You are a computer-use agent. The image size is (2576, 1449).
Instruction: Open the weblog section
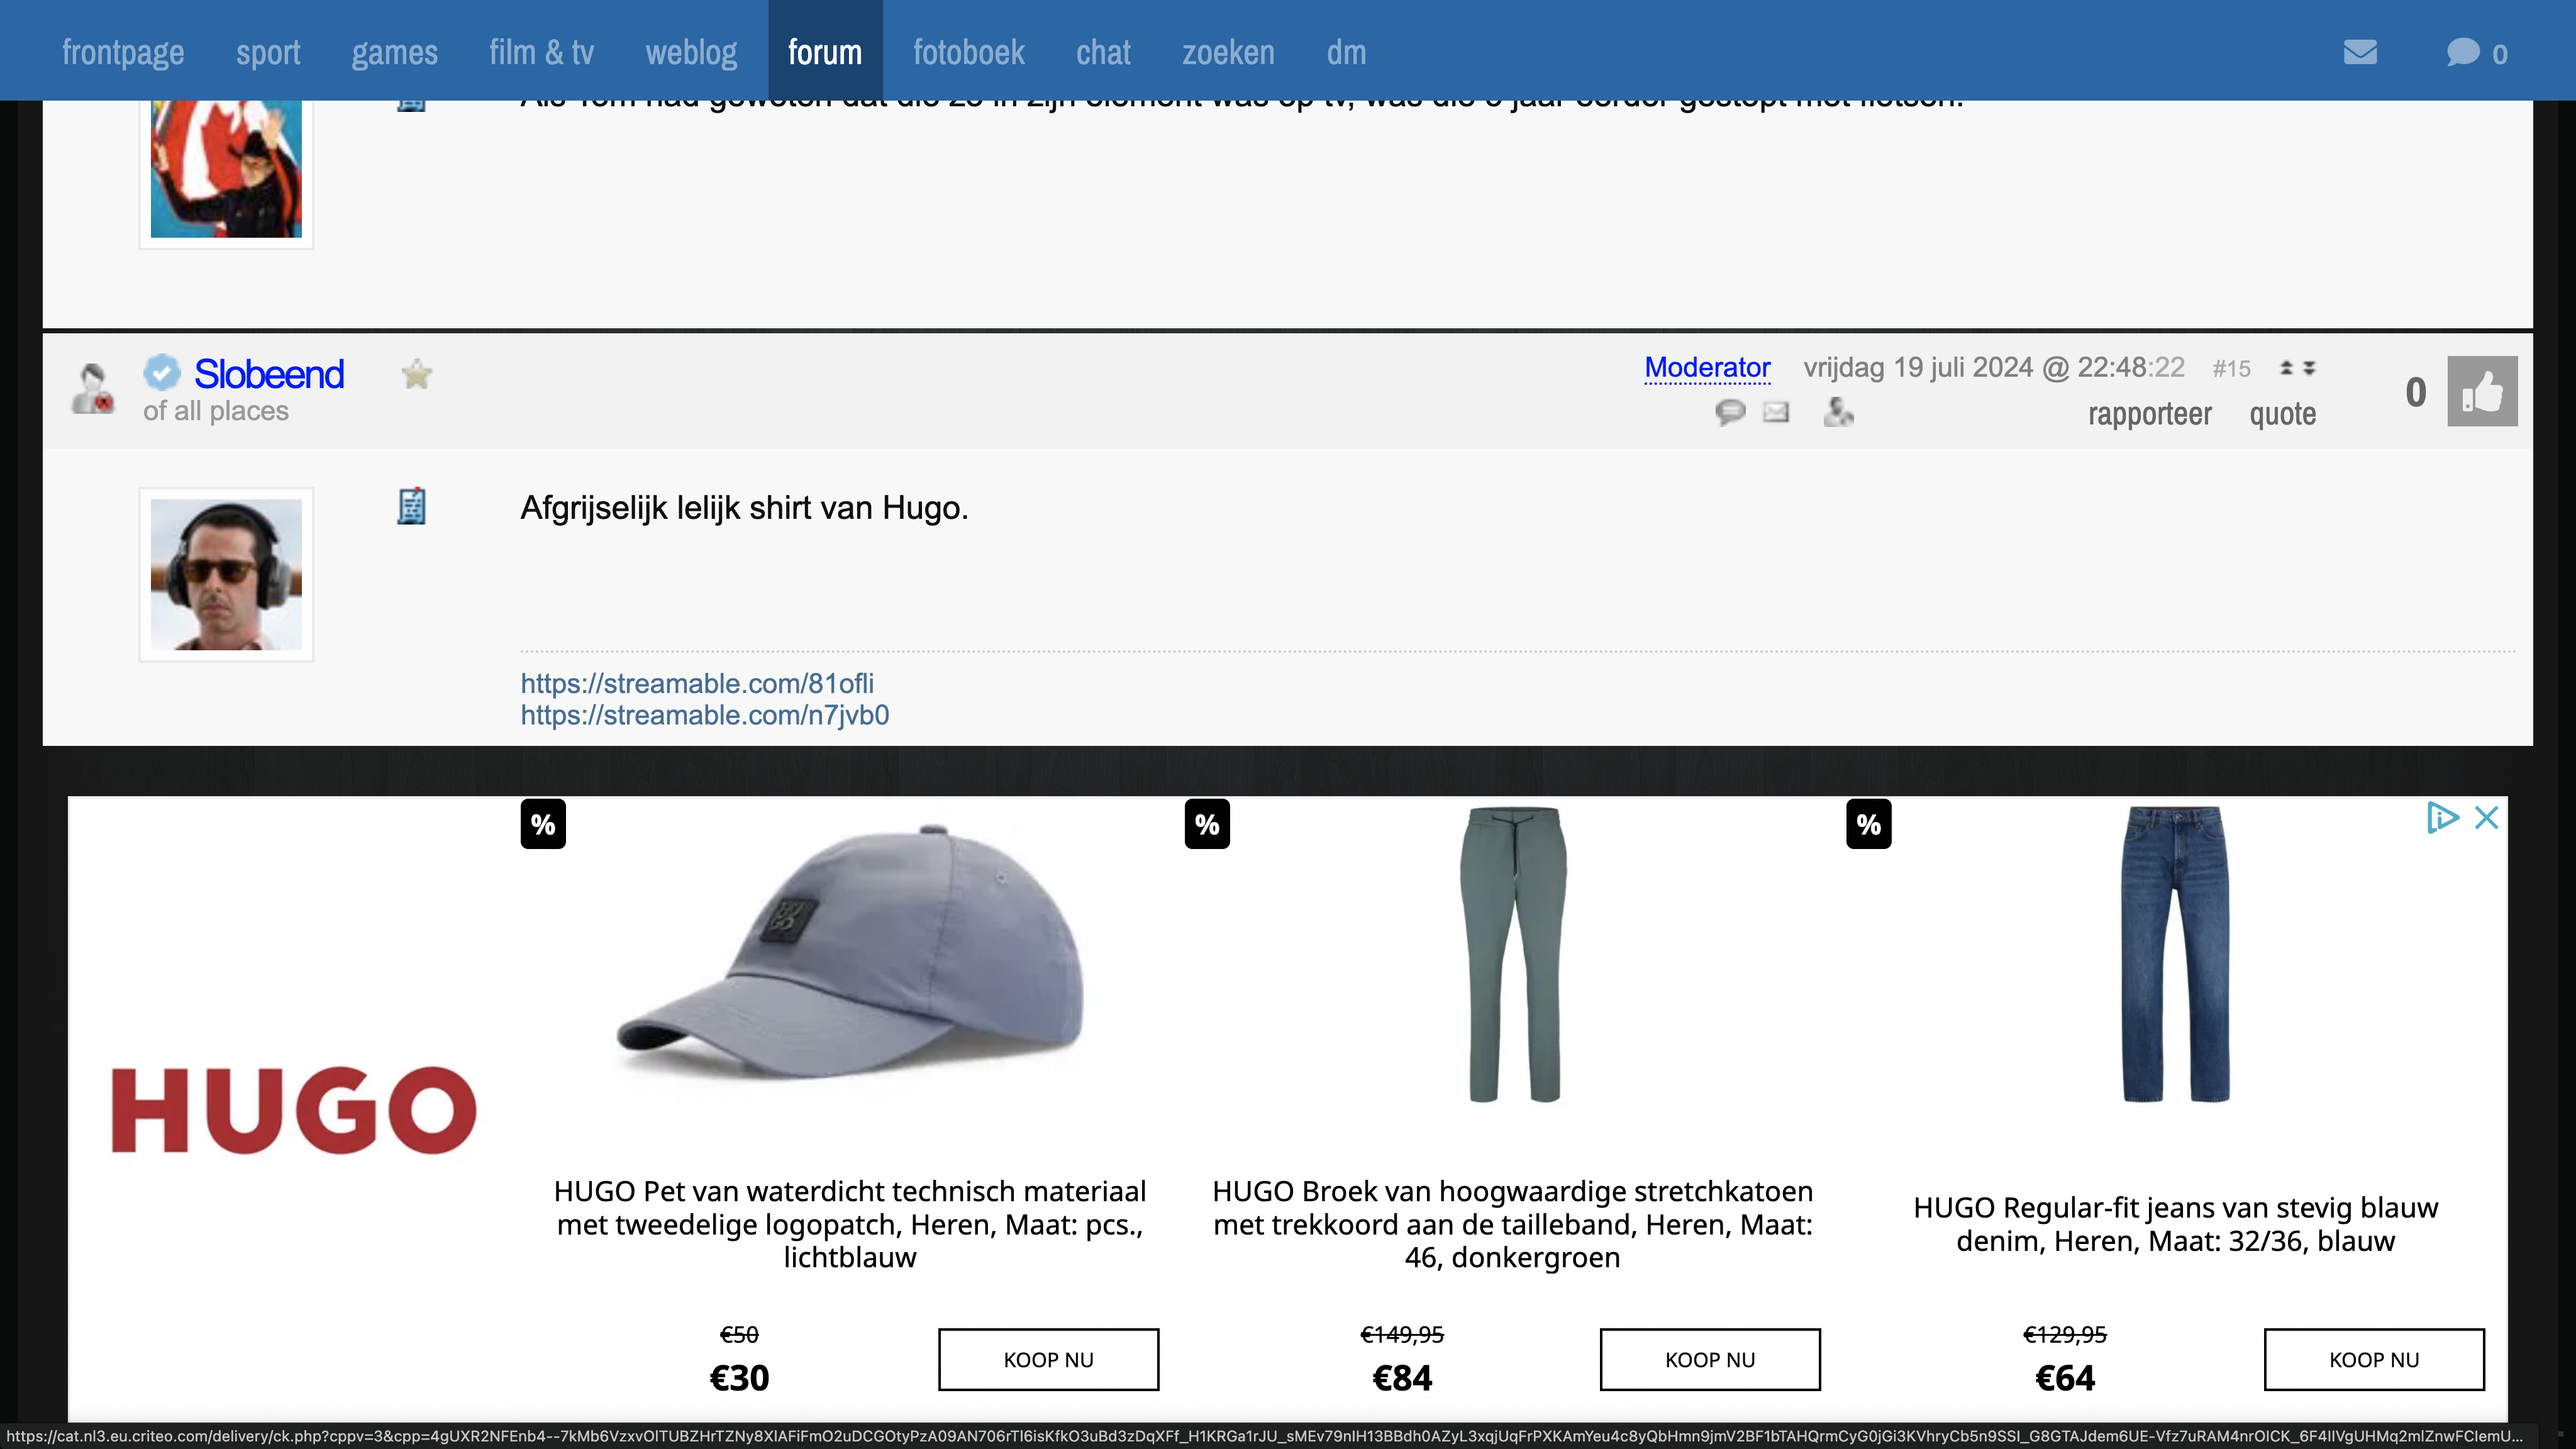pyautogui.click(x=691, y=52)
